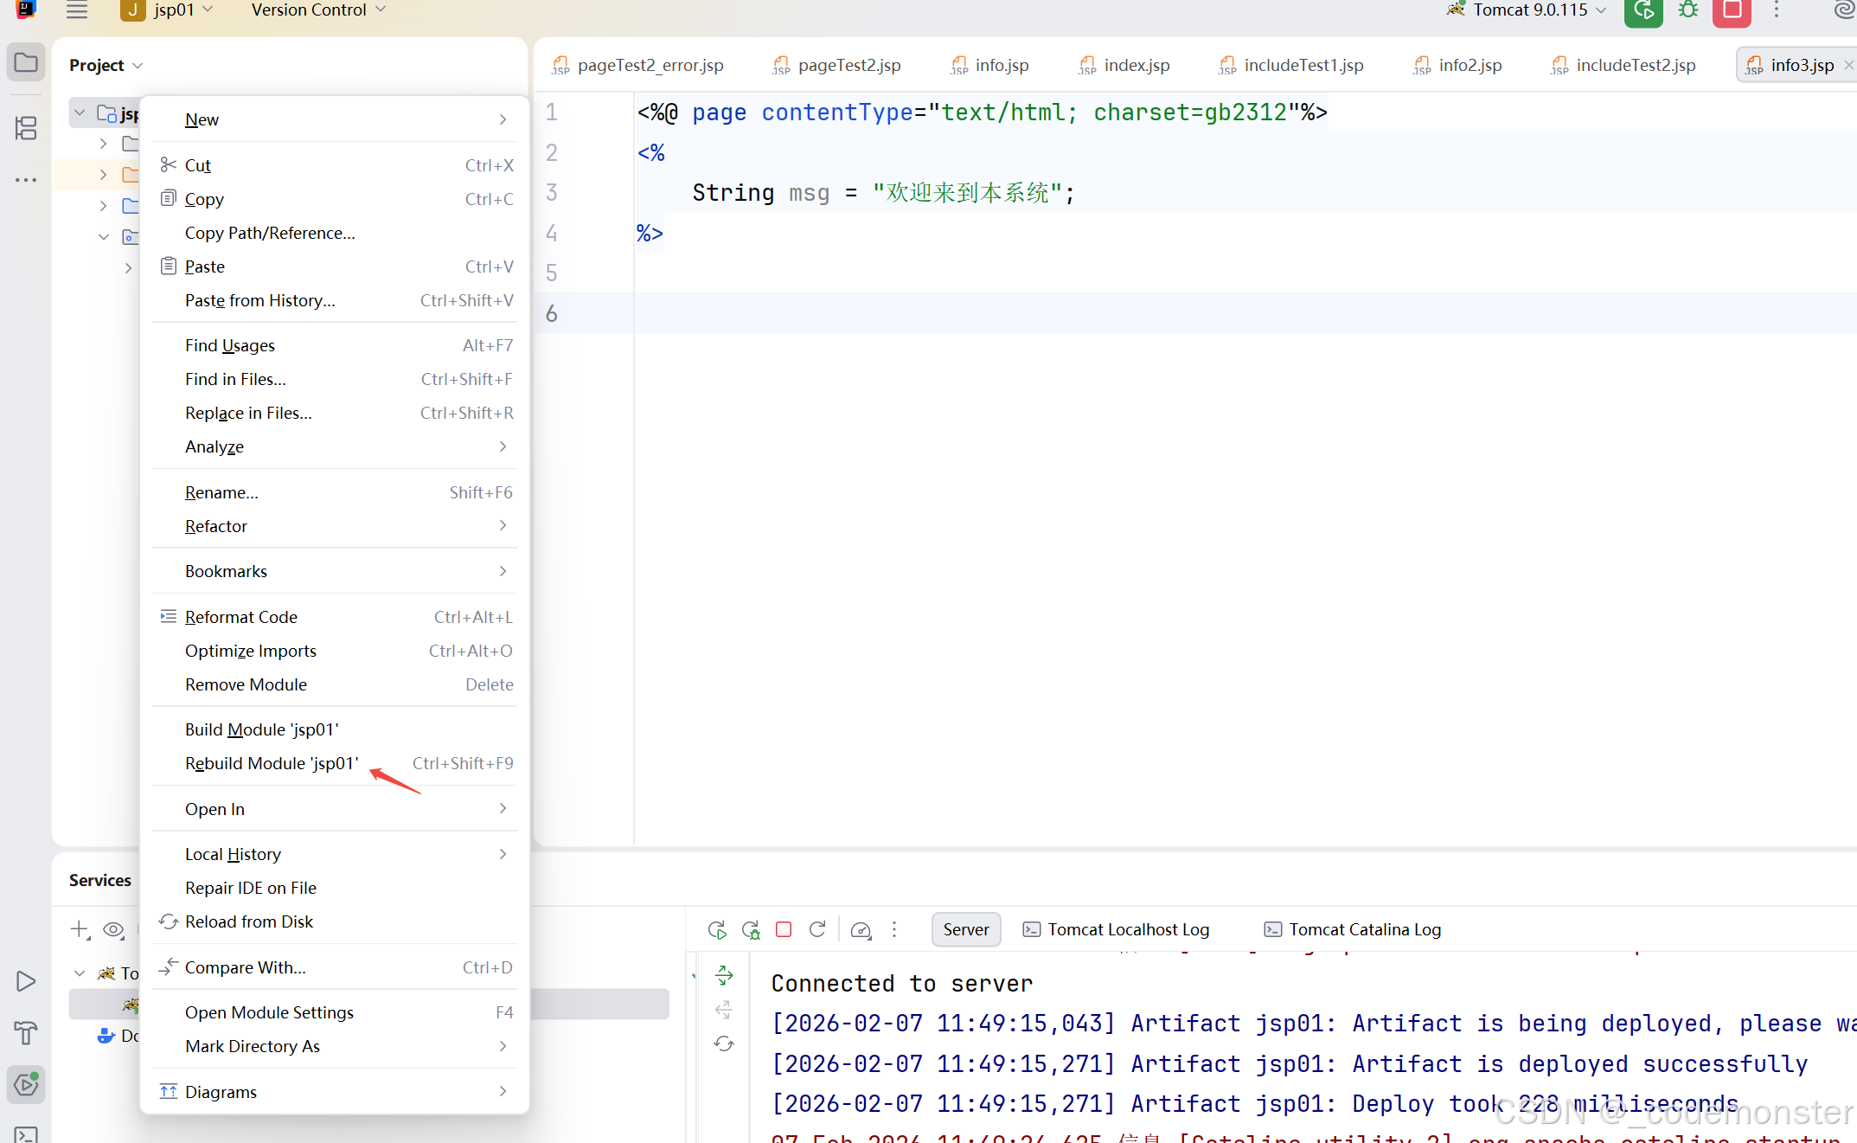This screenshot has width=1857, height=1143.
Task: Click the red Stop Tomcat button
Action: tap(1732, 10)
